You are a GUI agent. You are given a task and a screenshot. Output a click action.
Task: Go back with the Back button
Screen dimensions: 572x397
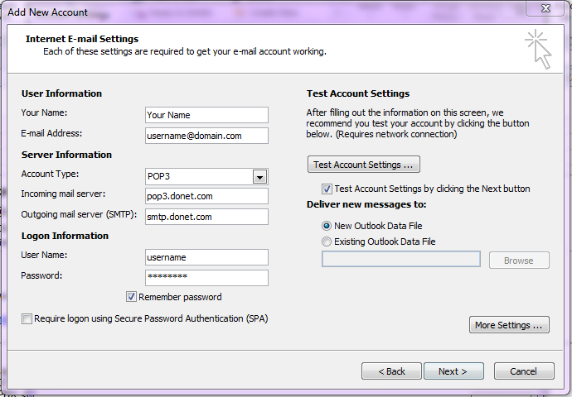(x=391, y=371)
